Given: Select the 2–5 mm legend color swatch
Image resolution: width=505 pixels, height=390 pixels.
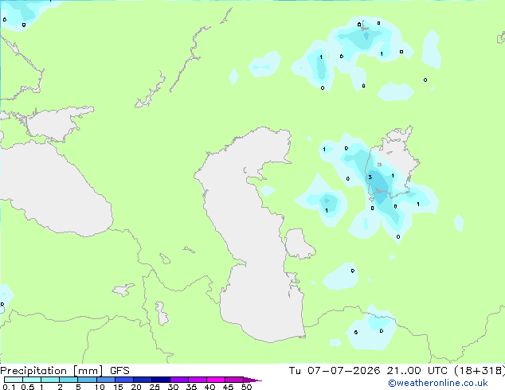Looking at the screenshot, I should [69, 380].
